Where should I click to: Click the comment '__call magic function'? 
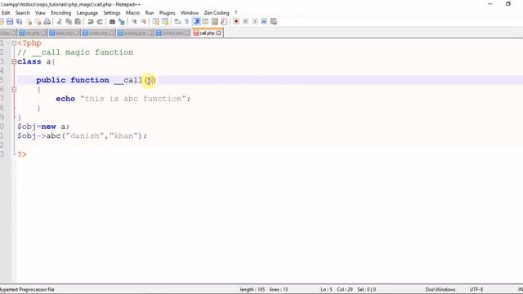(83, 52)
